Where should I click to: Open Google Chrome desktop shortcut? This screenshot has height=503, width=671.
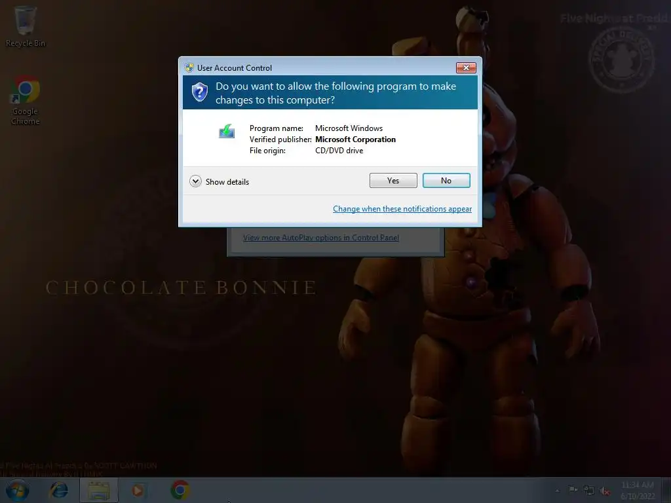[25, 101]
